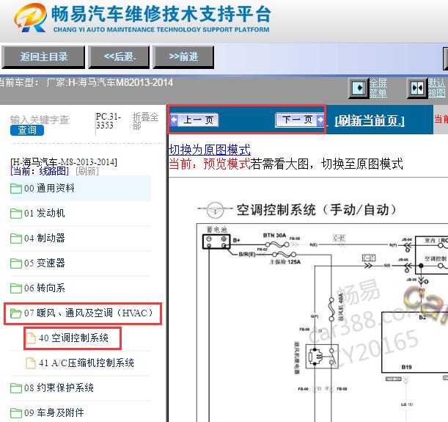Click the wiring diagram preview image
The image size is (448, 422).
tap(322, 322)
